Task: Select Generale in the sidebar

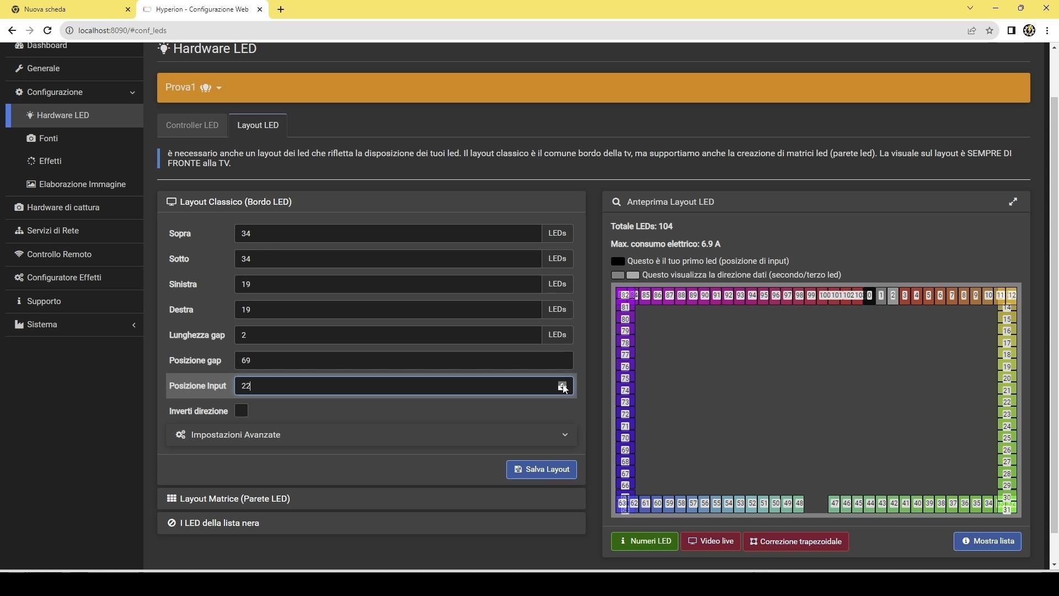Action: click(44, 68)
